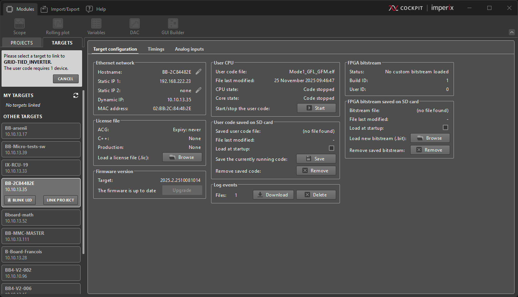
Task: Open the Help menu
Action: click(x=96, y=9)
